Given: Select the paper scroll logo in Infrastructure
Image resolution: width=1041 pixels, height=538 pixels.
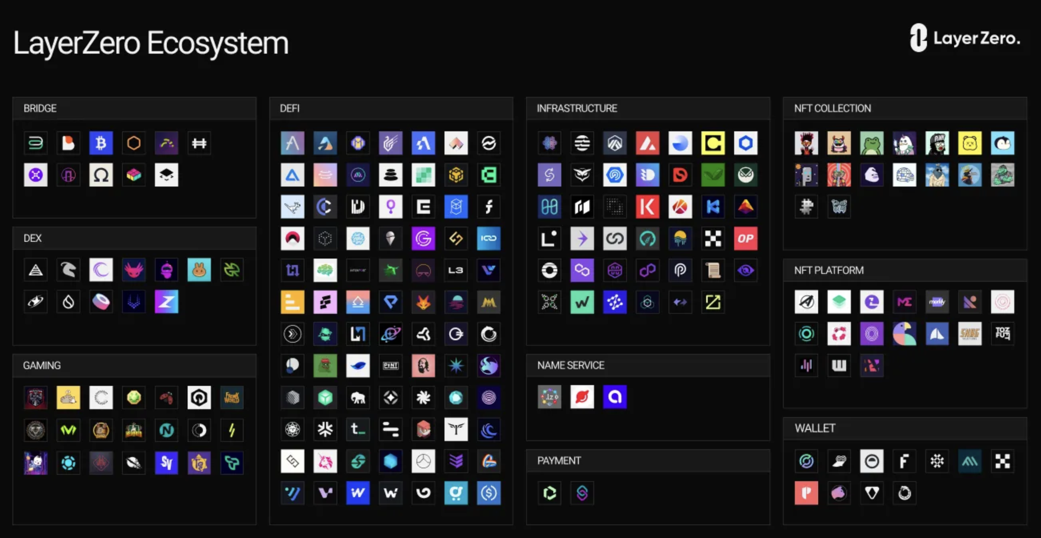Looking at the screenshot, I should point(713,270).
